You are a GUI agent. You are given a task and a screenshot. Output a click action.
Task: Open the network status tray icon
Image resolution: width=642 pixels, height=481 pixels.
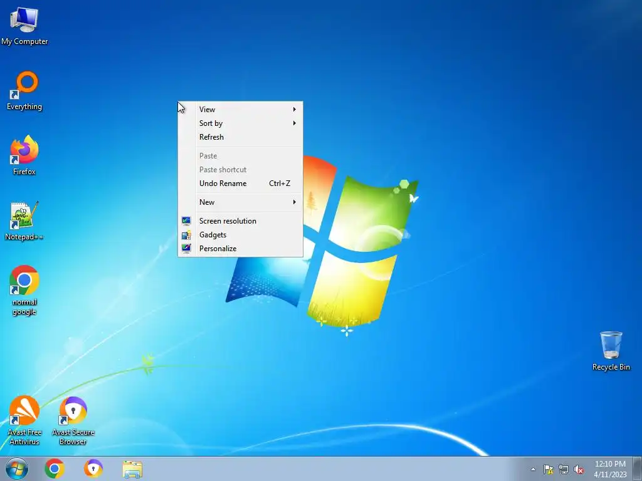(x=564, y=469)
